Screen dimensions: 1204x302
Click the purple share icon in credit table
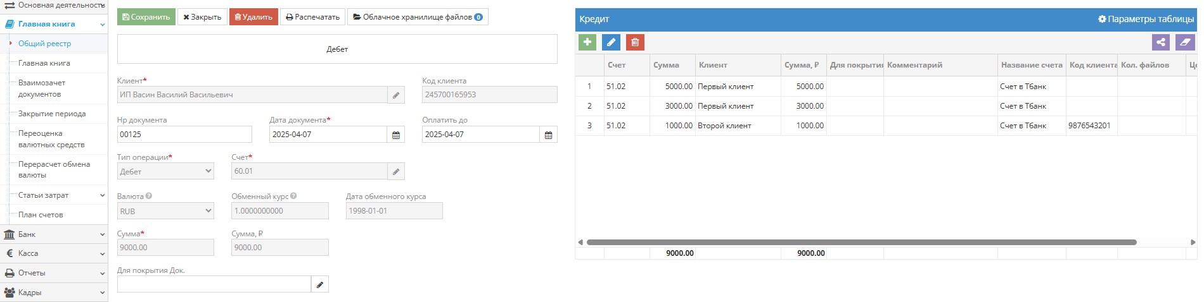pyautogui.click(x=1161, y=42)
